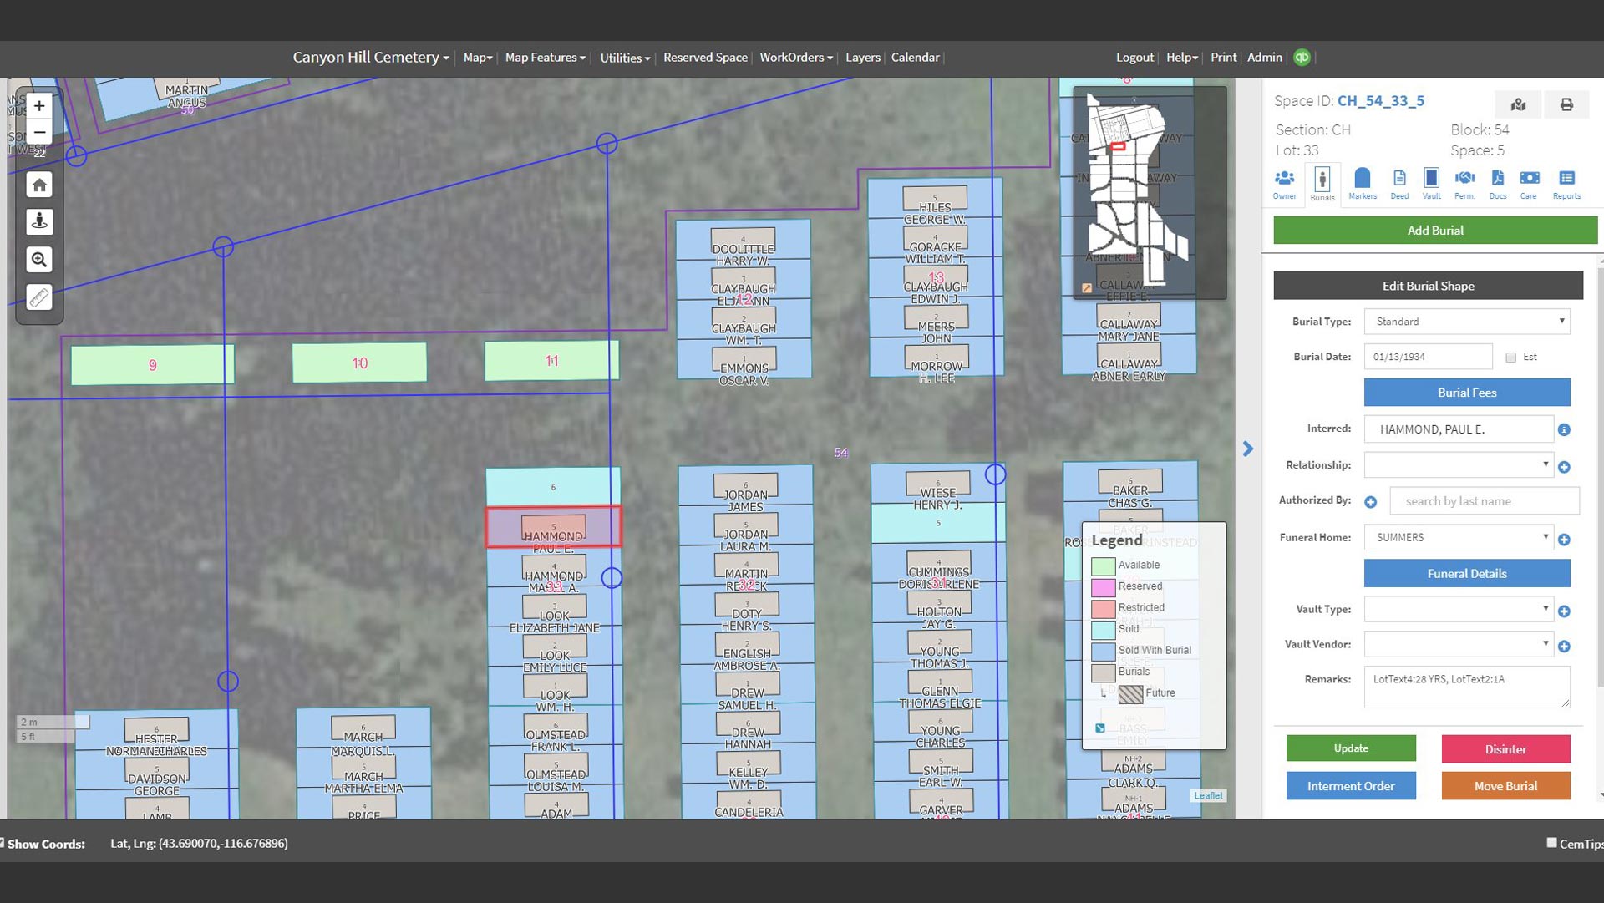Click the Available green legend swatch
This screenshot has width=1604, height=903.
(x=1103, y=566)
